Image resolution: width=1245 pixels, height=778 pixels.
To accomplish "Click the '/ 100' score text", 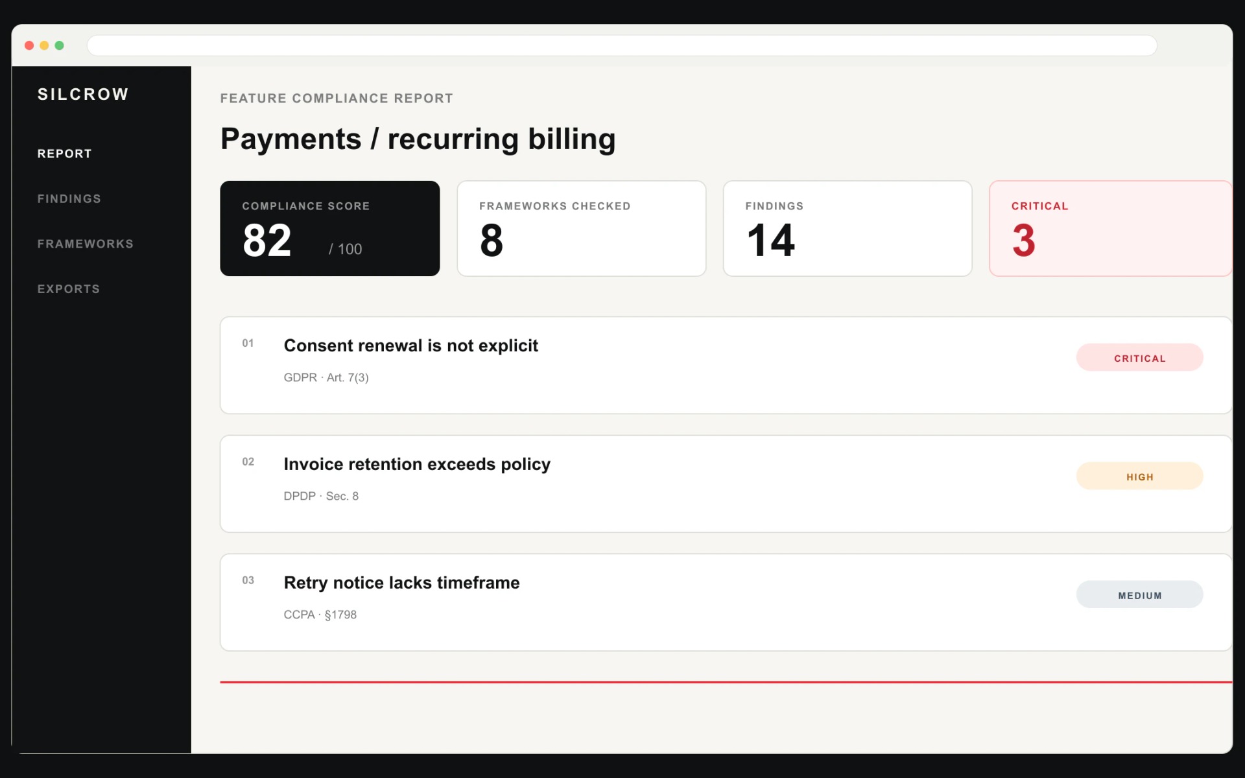I will point(345,249).
